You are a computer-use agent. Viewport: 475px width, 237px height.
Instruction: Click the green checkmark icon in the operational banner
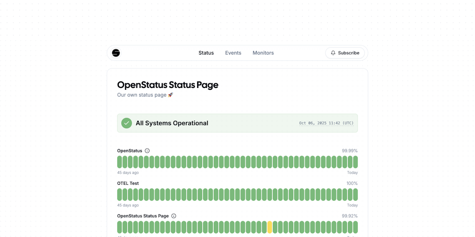[127, 123]
